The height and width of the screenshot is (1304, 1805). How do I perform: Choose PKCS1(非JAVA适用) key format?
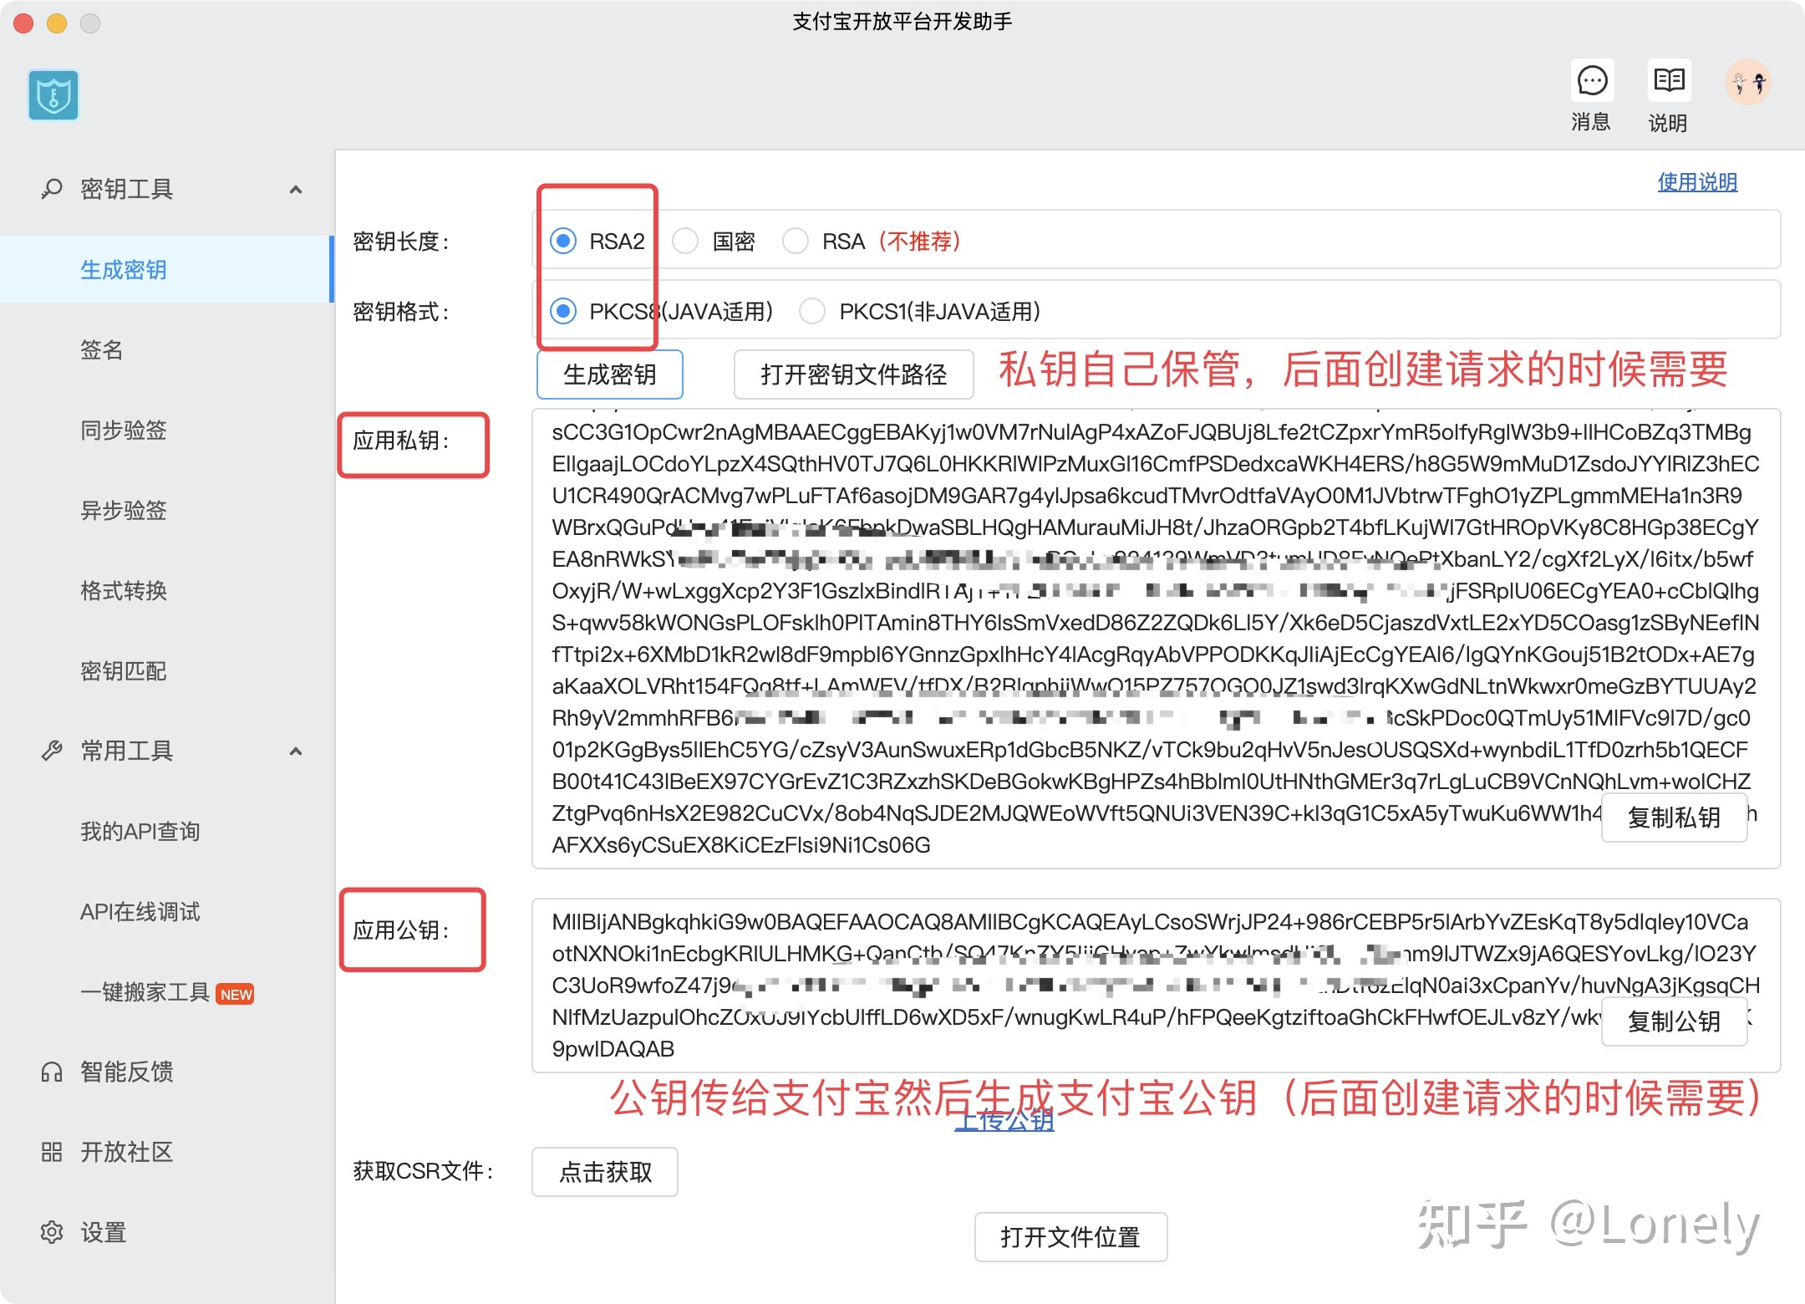pyautogui.click(x=812, y=312)
